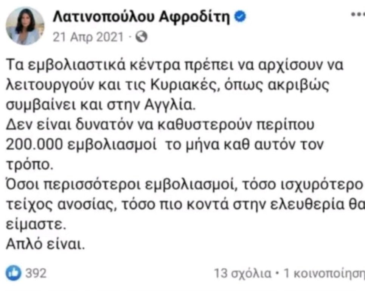Open the three-dot post options menu
Image resolution: width=365 pixels, height=291 pixels.
coord(358,14)
